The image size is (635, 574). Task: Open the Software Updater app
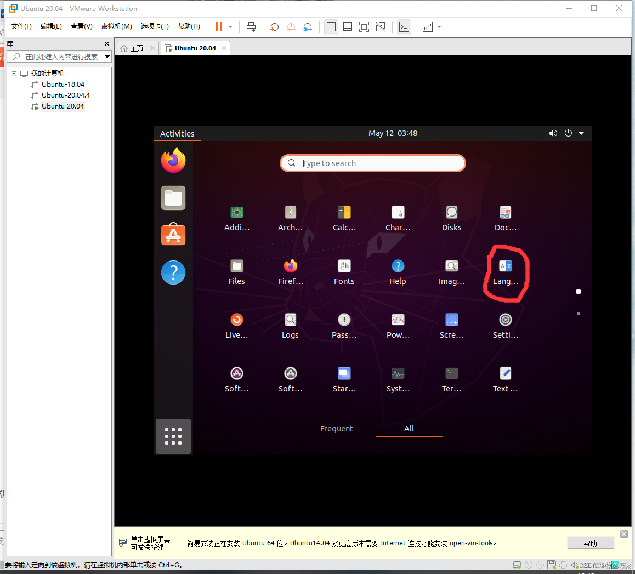[x=291, y=374]
